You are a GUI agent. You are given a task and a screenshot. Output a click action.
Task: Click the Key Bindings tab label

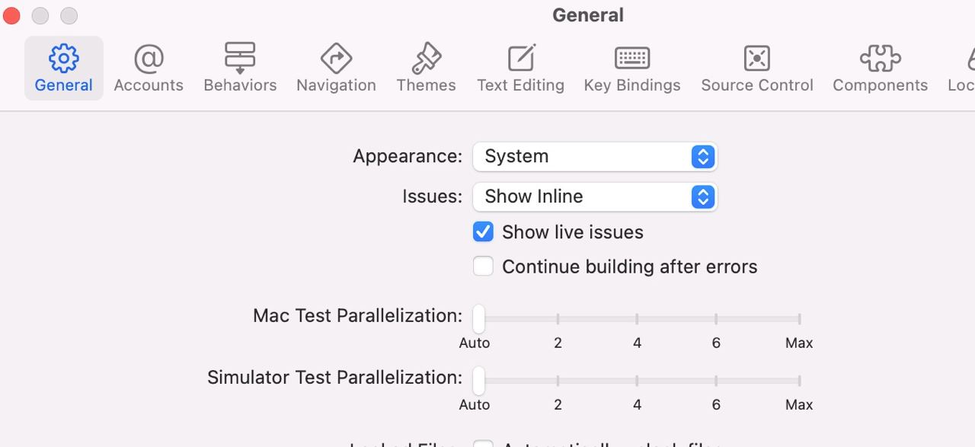[632, 85]
